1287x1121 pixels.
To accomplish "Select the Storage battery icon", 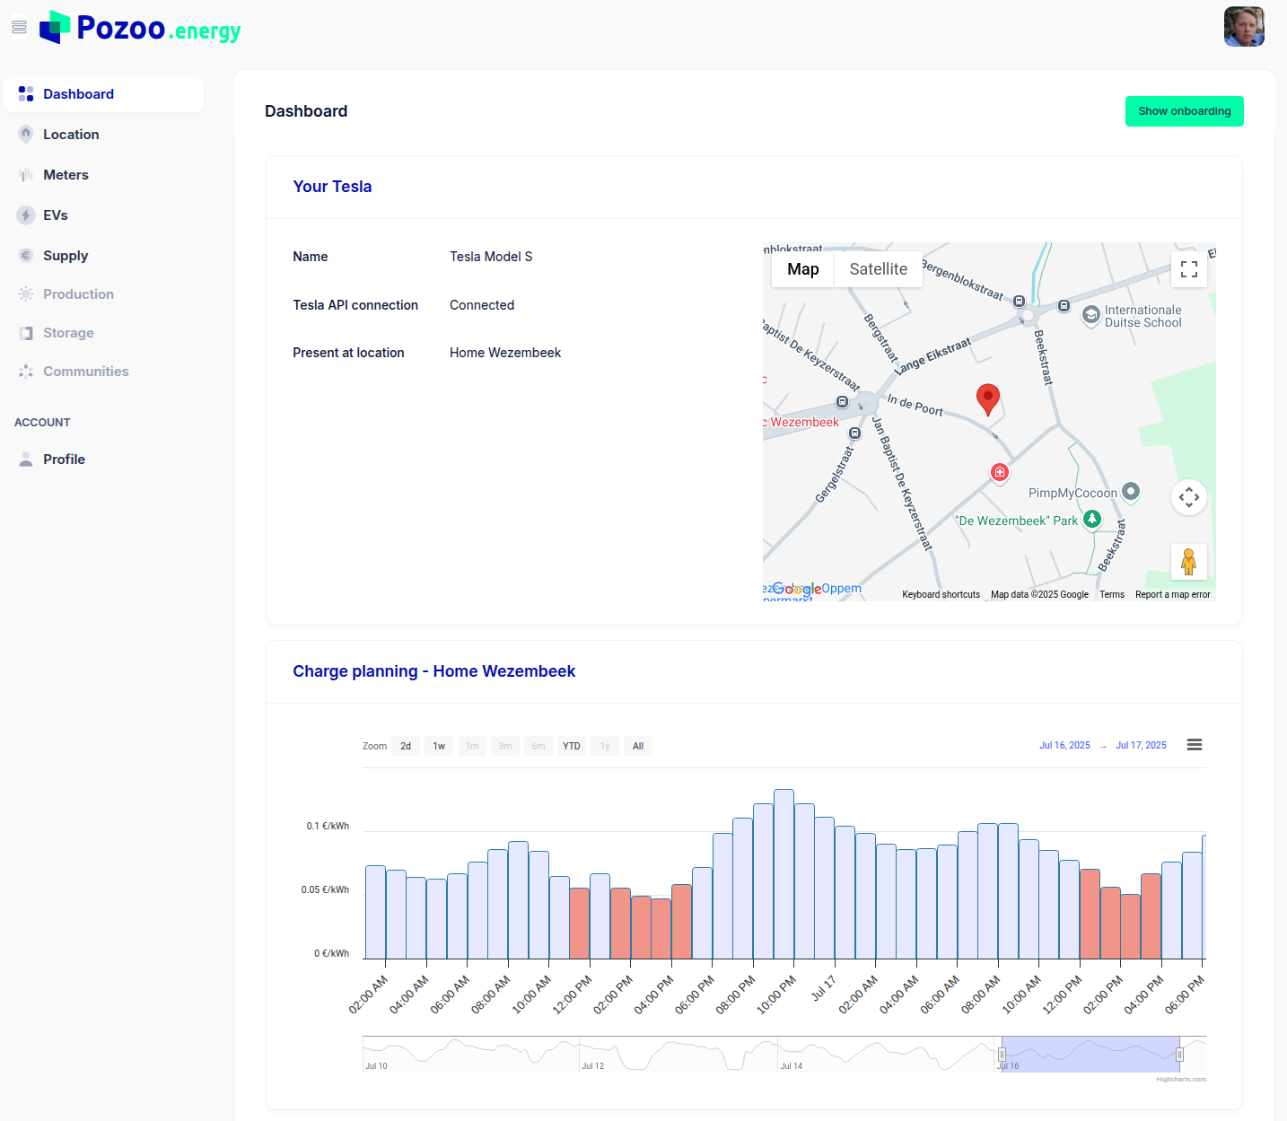I will [x=25, y=332].
